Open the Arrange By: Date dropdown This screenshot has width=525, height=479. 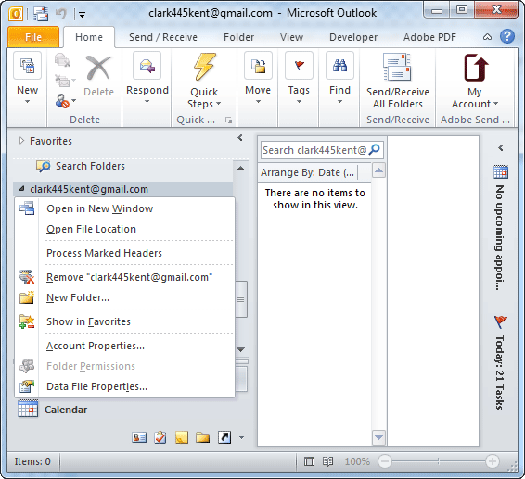click(309, 172)
